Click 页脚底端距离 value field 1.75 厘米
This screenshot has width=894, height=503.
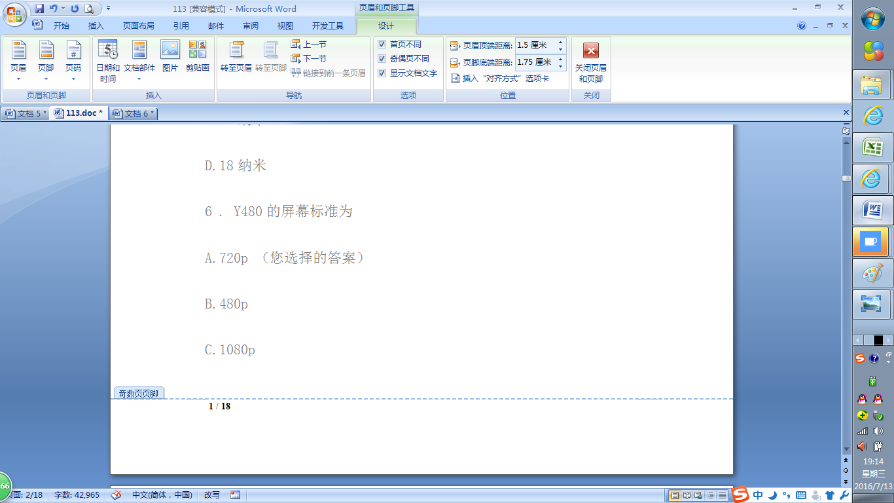pyautogui.click(x=535, y=62)
